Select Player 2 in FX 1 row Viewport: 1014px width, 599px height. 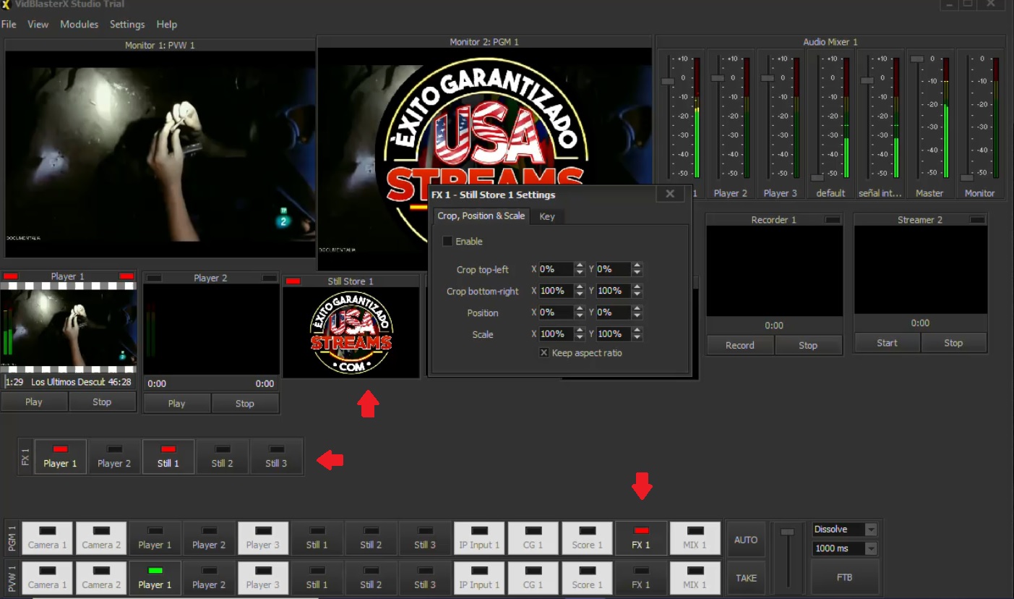(114, 456)
